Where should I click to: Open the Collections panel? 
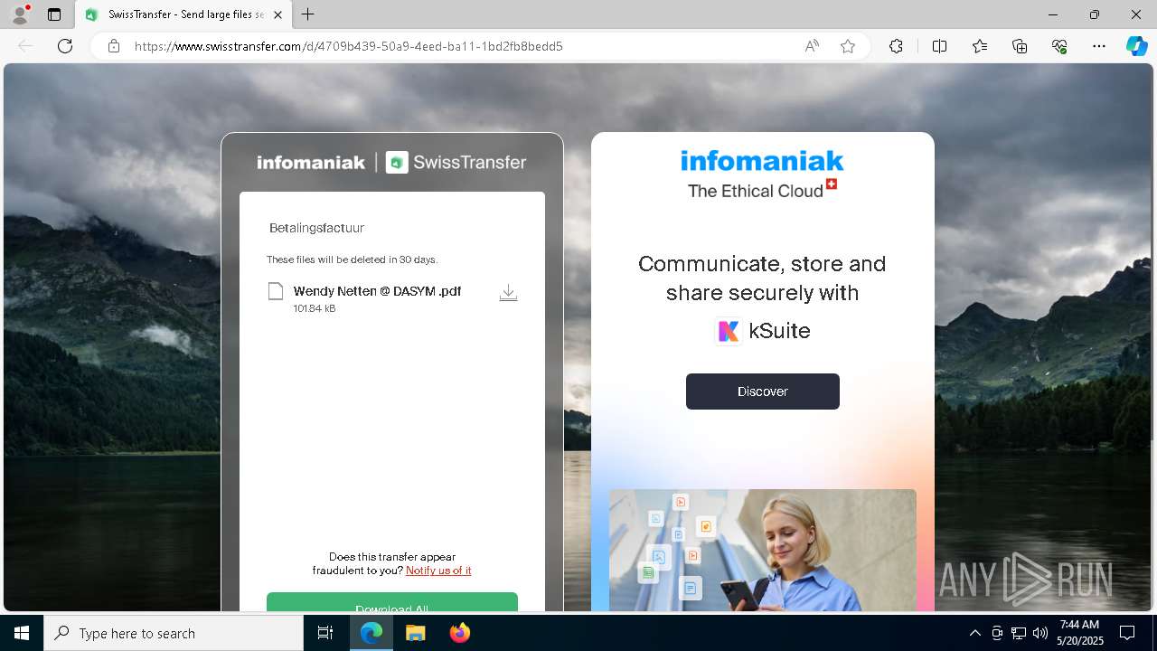pos(1020,46)
